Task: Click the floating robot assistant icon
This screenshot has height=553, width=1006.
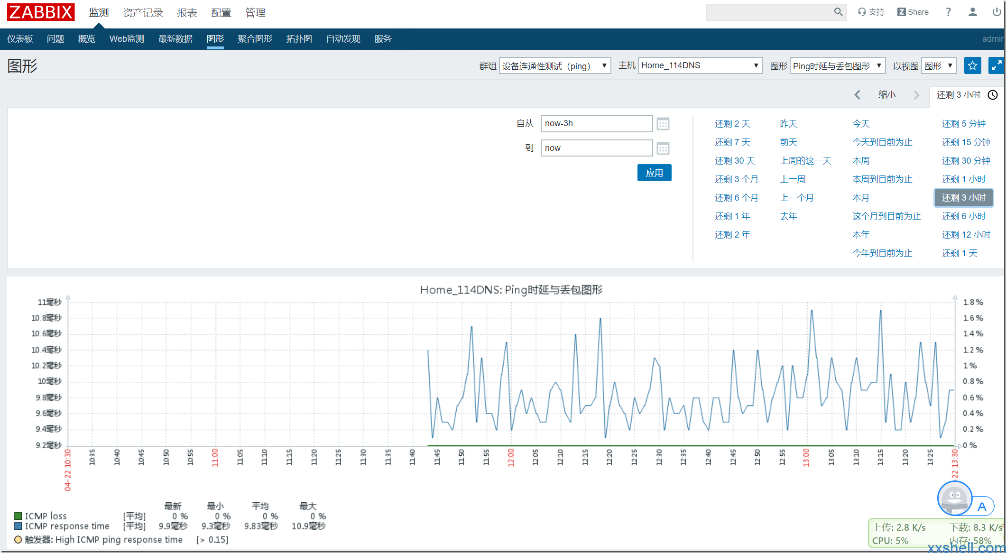Action: pos(955,498)
